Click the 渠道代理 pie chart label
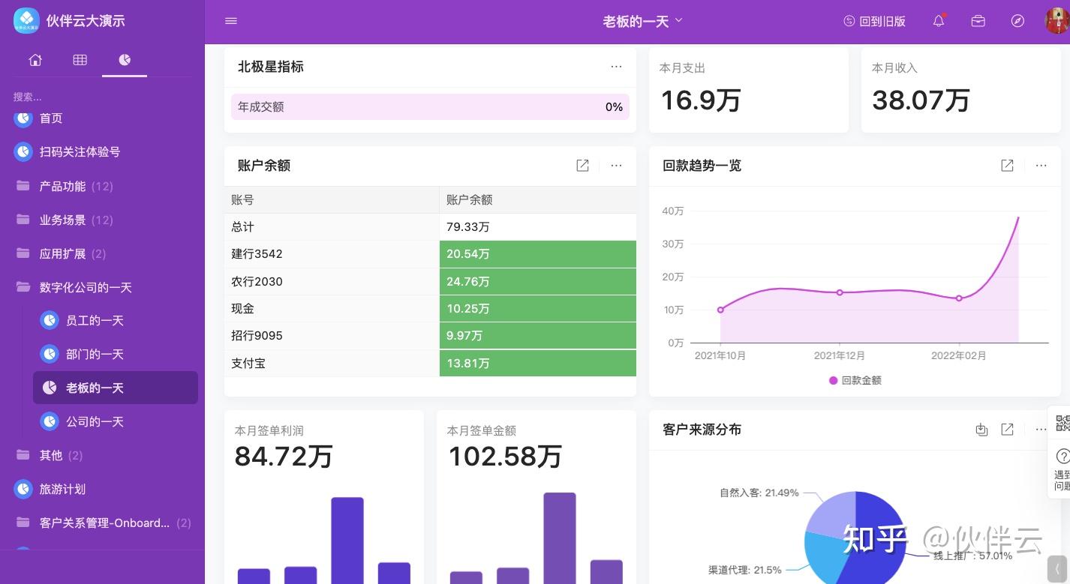This screenshot has width=1070, height=584. point(744,571)
